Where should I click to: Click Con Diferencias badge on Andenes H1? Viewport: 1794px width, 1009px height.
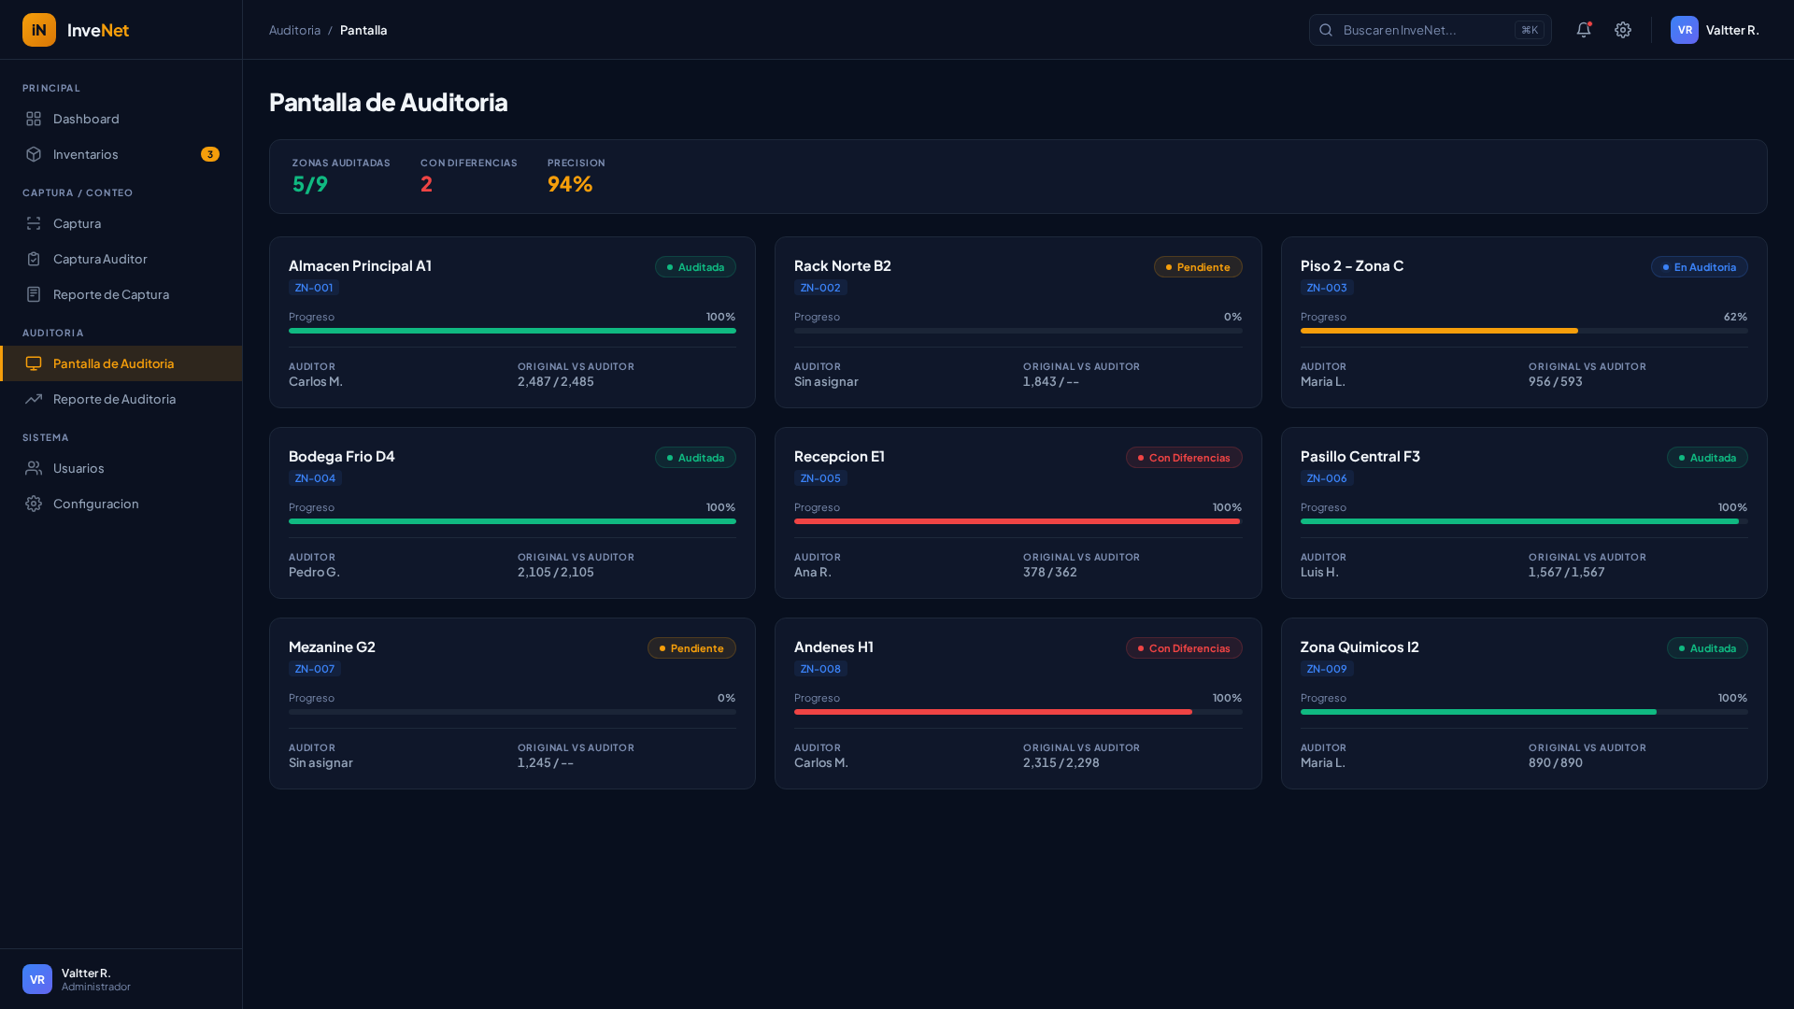point(1183,648)
